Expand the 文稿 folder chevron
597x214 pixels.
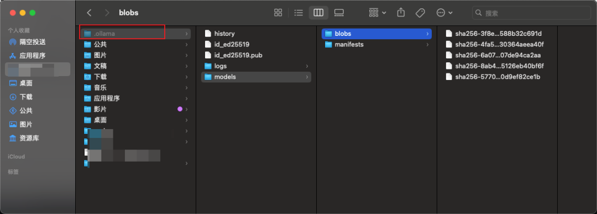pos(187,66)
